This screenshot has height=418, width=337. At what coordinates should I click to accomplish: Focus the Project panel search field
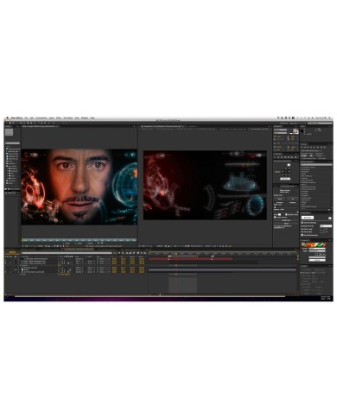pos(12,143)
